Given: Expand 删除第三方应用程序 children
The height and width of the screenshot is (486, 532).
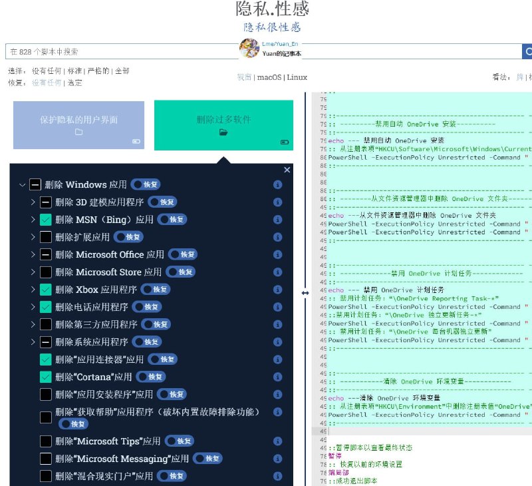Looking at the screenshot, I should (33, 324).
